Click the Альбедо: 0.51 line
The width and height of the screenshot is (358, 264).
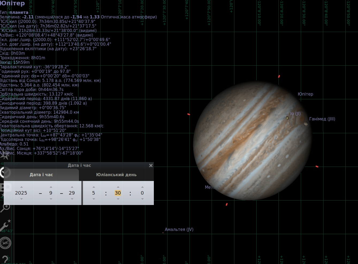(14, 144)
